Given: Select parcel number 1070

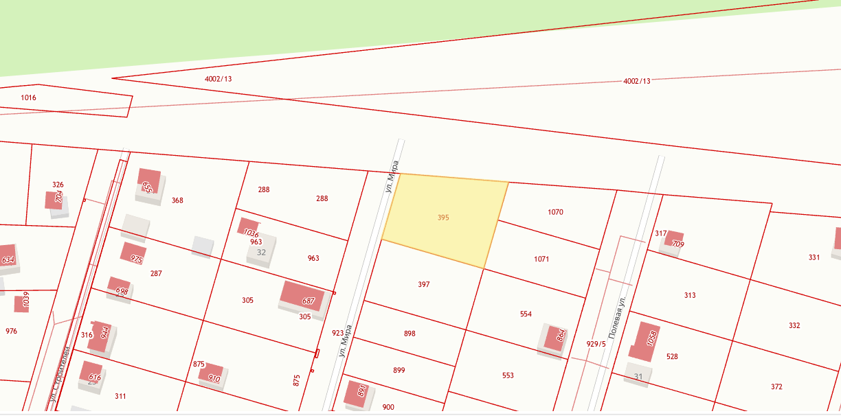Looking at the screenshot, I should coord(555,212).
